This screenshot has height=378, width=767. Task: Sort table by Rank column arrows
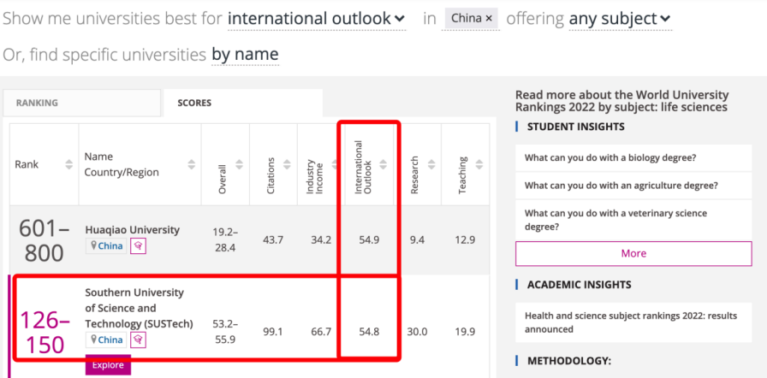pos(69,164)
